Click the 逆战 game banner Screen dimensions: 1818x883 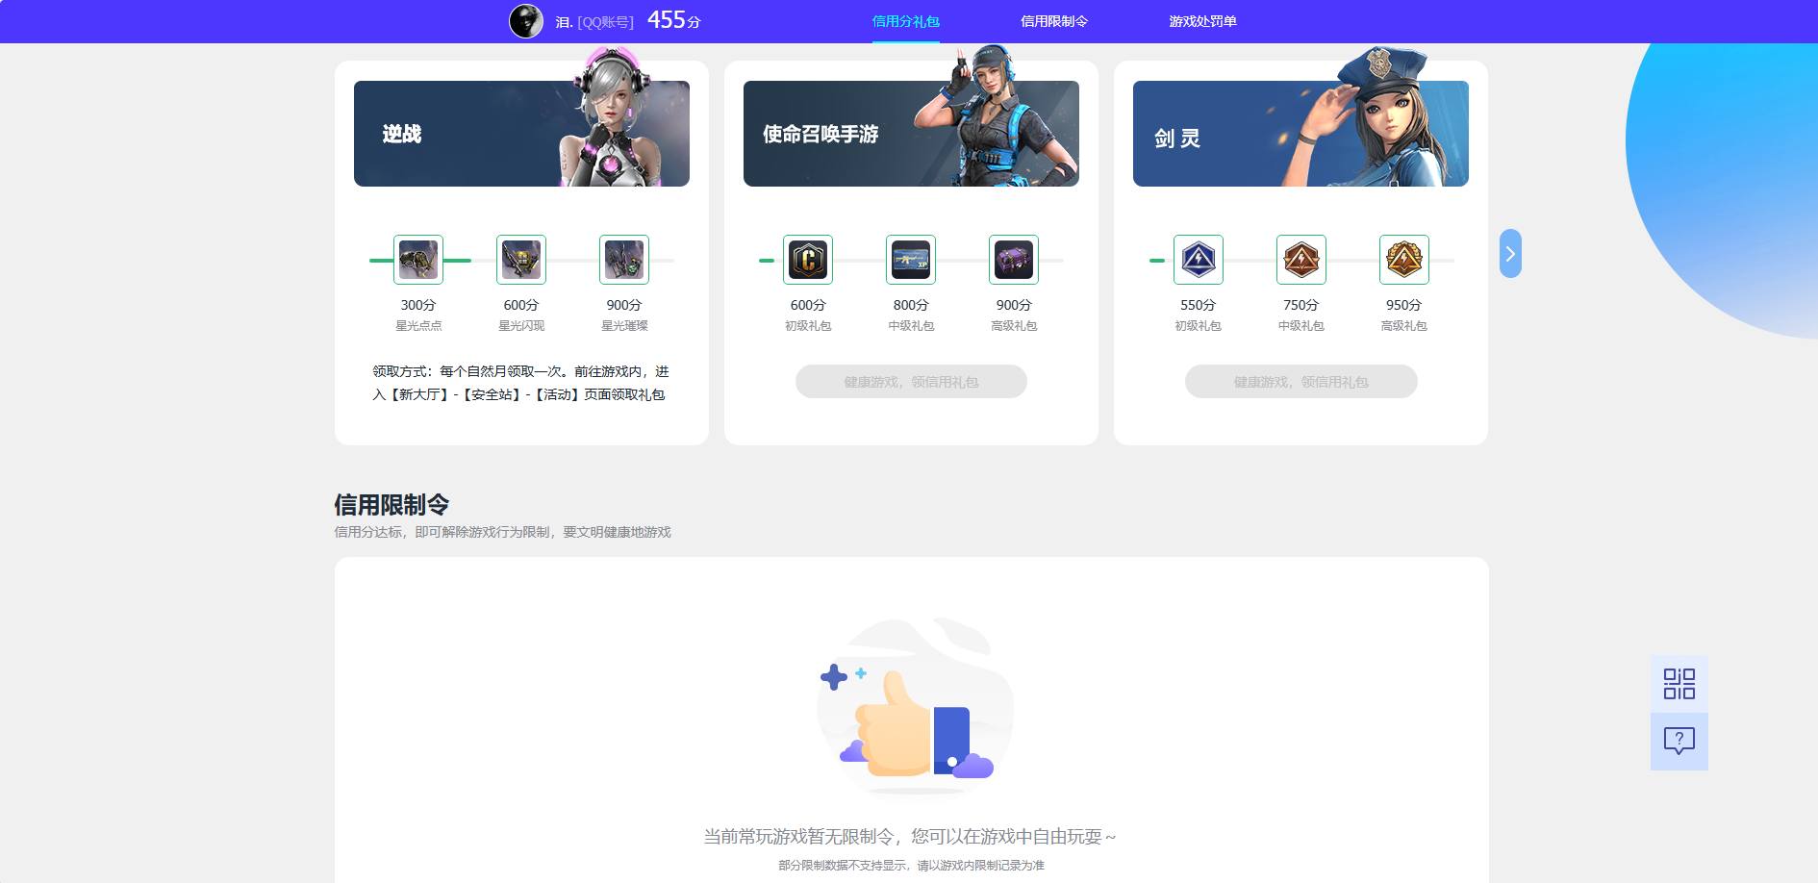(x=521, y=134)
